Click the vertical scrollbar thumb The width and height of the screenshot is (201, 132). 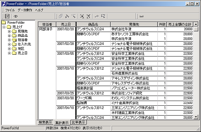point(196,29)
